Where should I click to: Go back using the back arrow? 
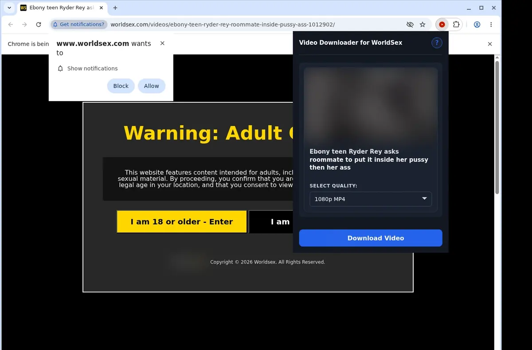click(x=11, y=25)
